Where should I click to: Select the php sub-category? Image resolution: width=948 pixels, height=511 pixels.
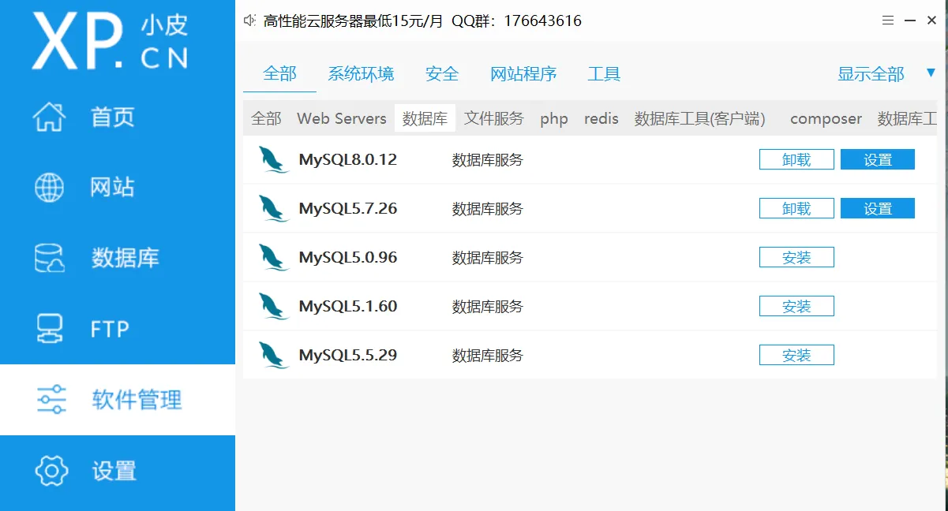pyautogui.click(x=554, y=119)
